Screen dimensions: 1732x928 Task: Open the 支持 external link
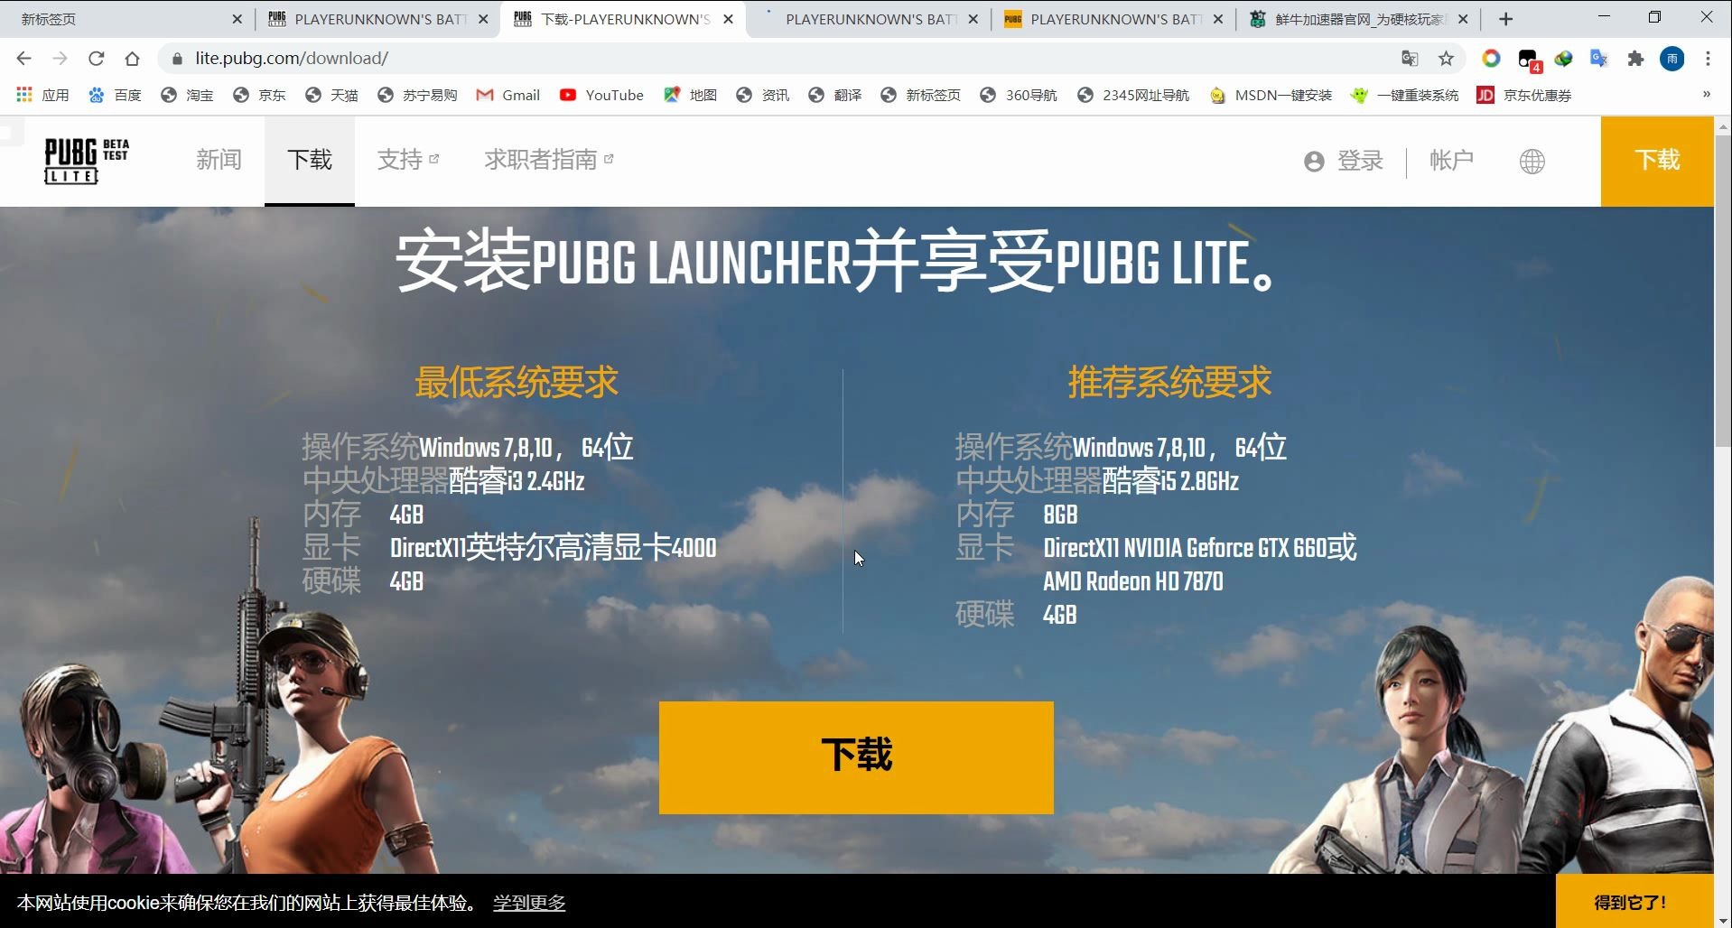408,160
